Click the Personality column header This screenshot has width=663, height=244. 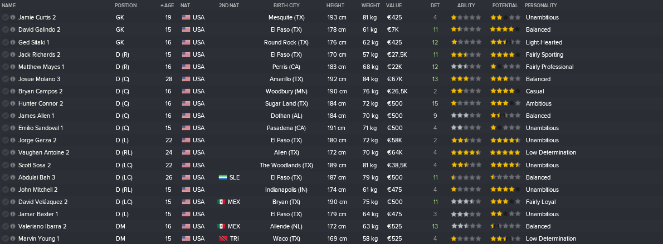point(540,6)
